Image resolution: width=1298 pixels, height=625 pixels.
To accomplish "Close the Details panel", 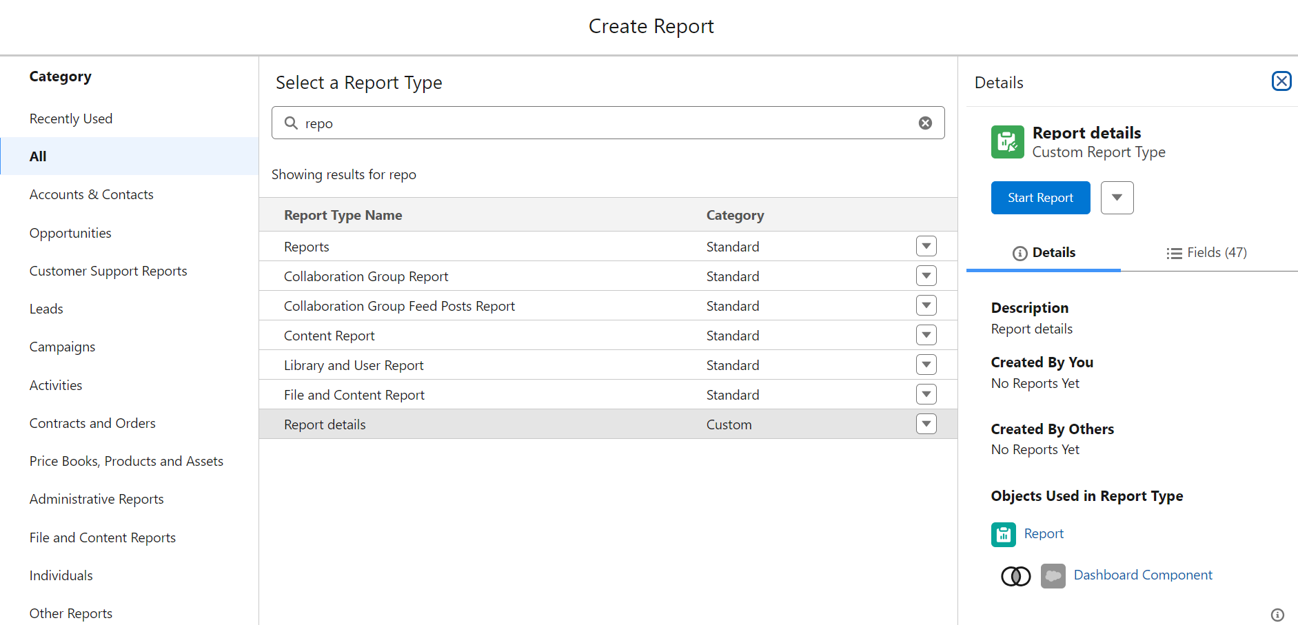I will 1281,81.
